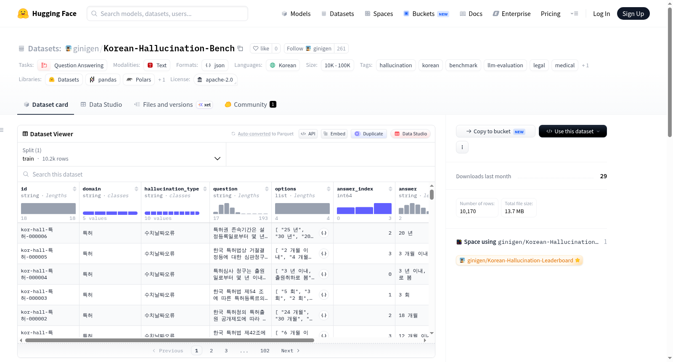Click the Duplicate button
Screen dimensions: 673x362
pyautogui.click(x=369, y=134)
